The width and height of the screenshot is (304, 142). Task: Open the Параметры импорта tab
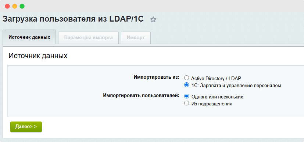(x=89, y=38)
